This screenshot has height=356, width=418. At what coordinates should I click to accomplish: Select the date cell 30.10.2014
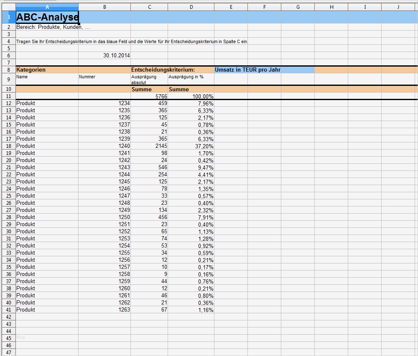pos(104,55)
